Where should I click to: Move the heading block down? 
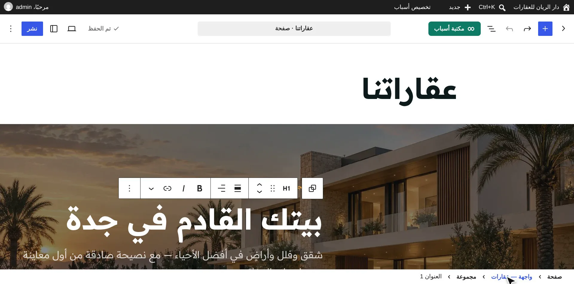tap(259, 192)
